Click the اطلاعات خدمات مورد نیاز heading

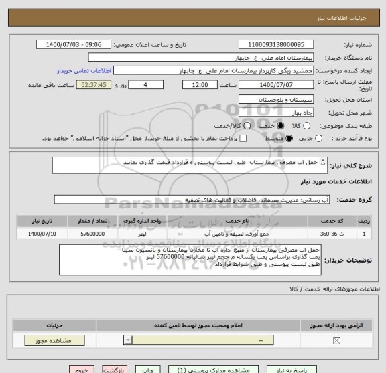click(x=336, y=181)
